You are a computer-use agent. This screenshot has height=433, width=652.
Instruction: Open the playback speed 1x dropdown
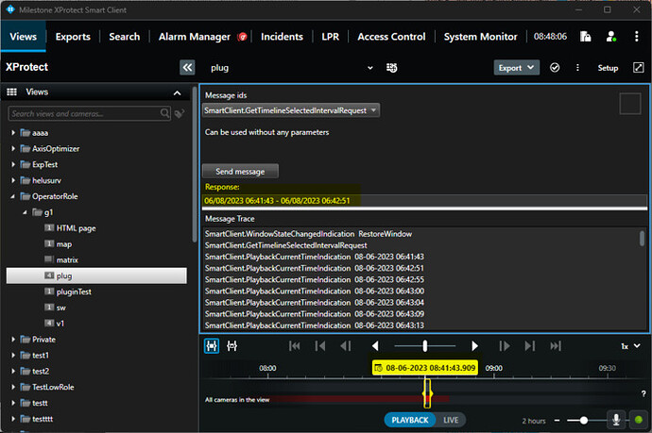coord(630,346)
